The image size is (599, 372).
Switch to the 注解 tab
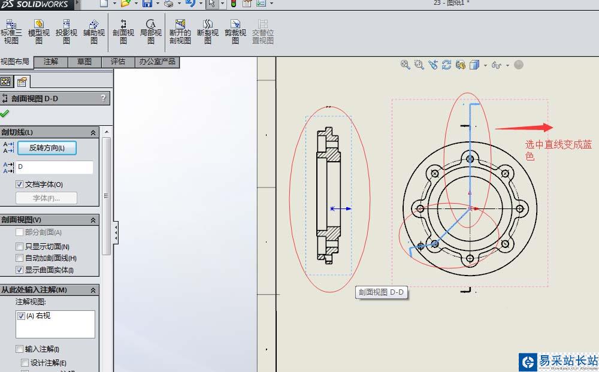[51, 62]
